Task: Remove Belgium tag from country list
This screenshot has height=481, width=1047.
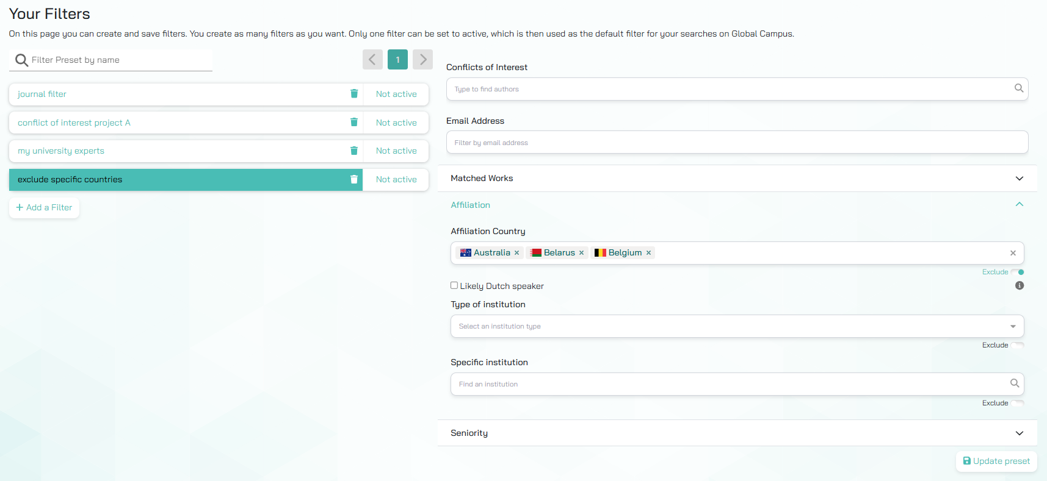Action: pos(648,253)
